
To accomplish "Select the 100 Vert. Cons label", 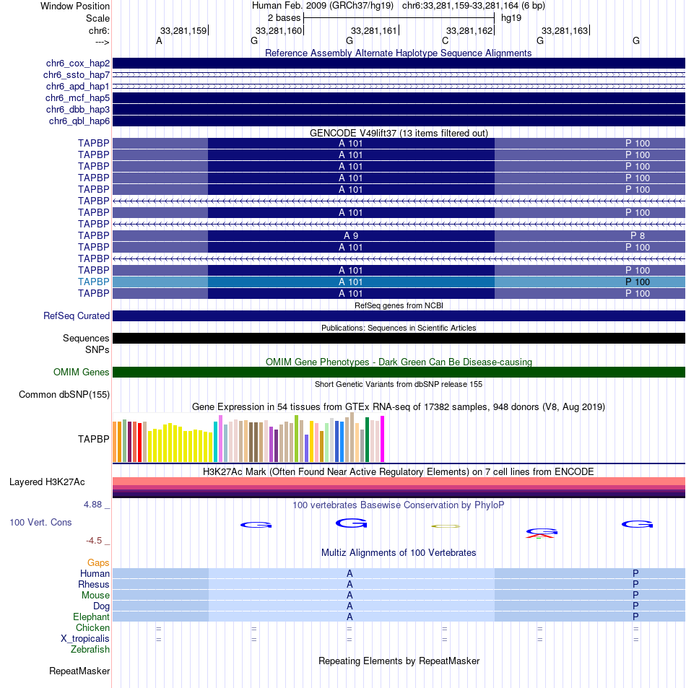I will pyautogui.click(x=40, y=522).
